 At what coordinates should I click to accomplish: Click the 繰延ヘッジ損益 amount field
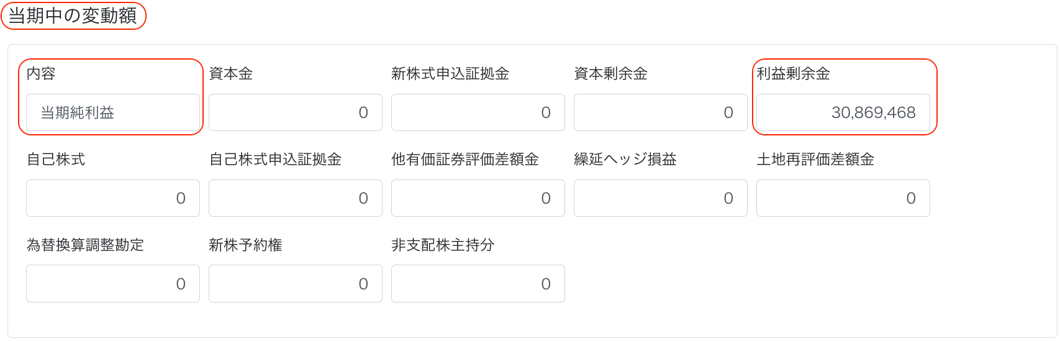click(x=660, y=198)
